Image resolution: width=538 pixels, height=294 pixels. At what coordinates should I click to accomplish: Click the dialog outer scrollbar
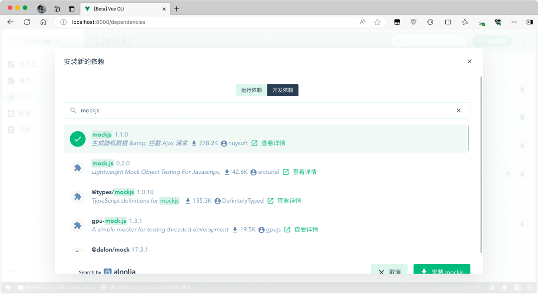pyautogui.click(x=481, y=164)
